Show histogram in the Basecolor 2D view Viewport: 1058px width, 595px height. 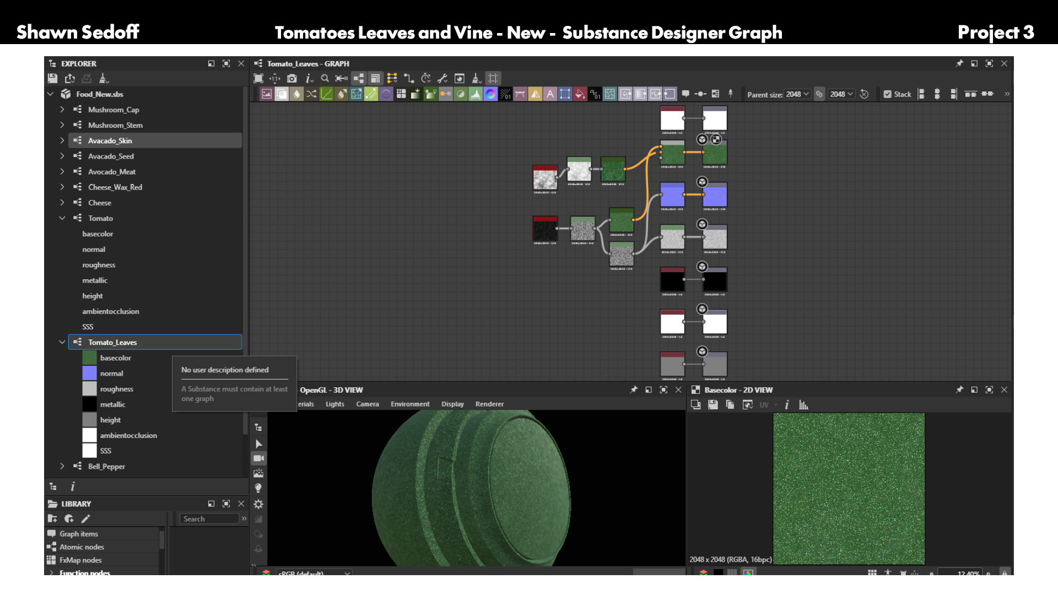pos(803,405)
